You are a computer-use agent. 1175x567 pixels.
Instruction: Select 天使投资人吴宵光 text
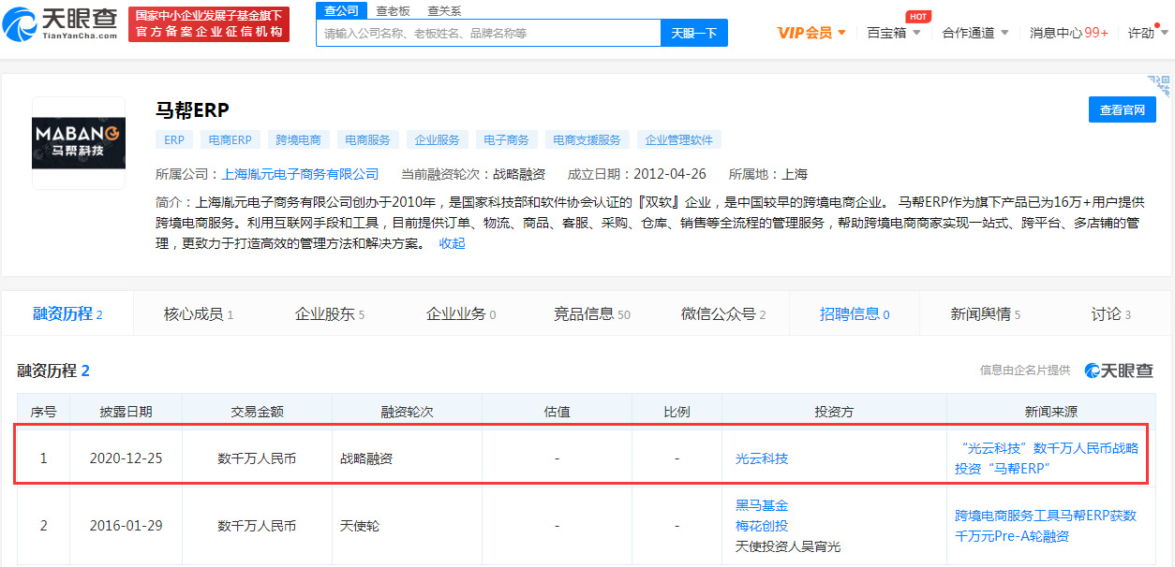(x=788, y=546)
